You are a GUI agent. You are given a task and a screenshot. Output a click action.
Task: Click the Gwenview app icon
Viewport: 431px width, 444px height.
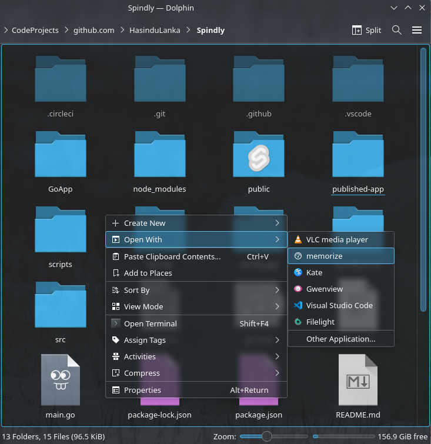point(298,289)
